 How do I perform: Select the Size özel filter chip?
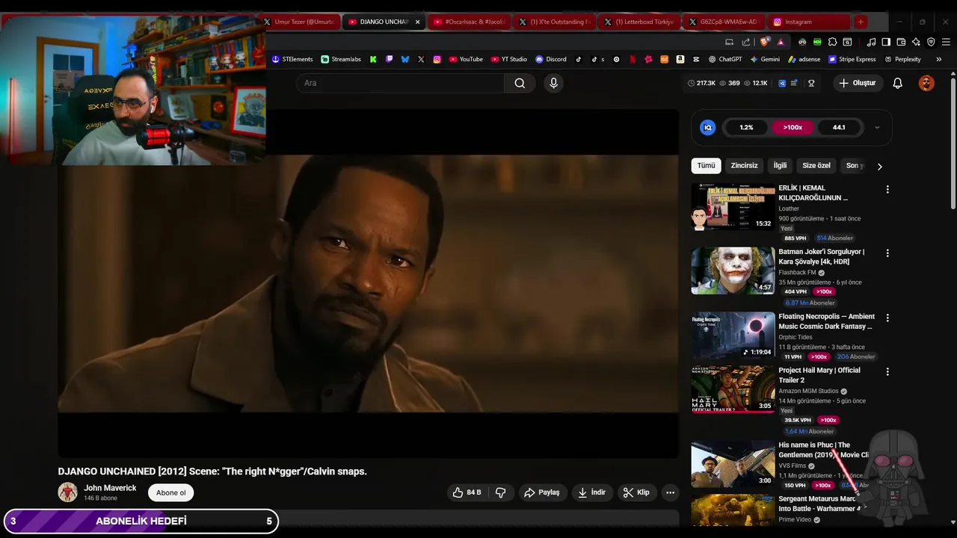(x=816, y=165)
